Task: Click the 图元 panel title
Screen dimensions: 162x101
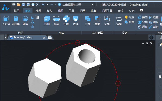Action: (x=20, y=33)
